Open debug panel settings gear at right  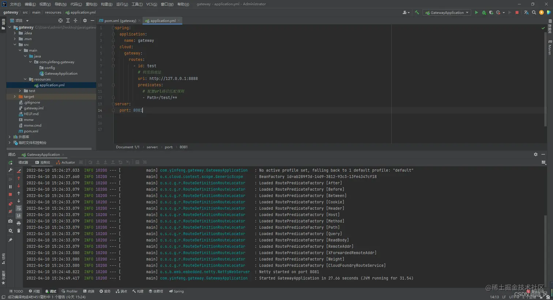click(x=536, y=155)
